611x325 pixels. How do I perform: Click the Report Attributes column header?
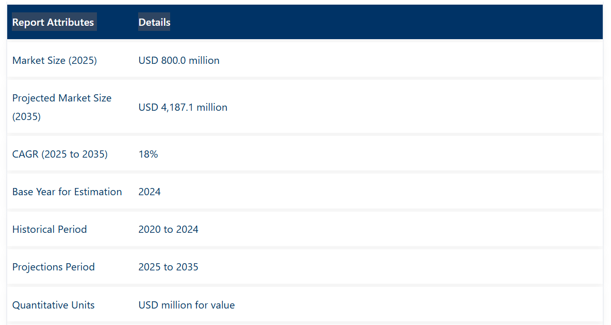point(53,22)
